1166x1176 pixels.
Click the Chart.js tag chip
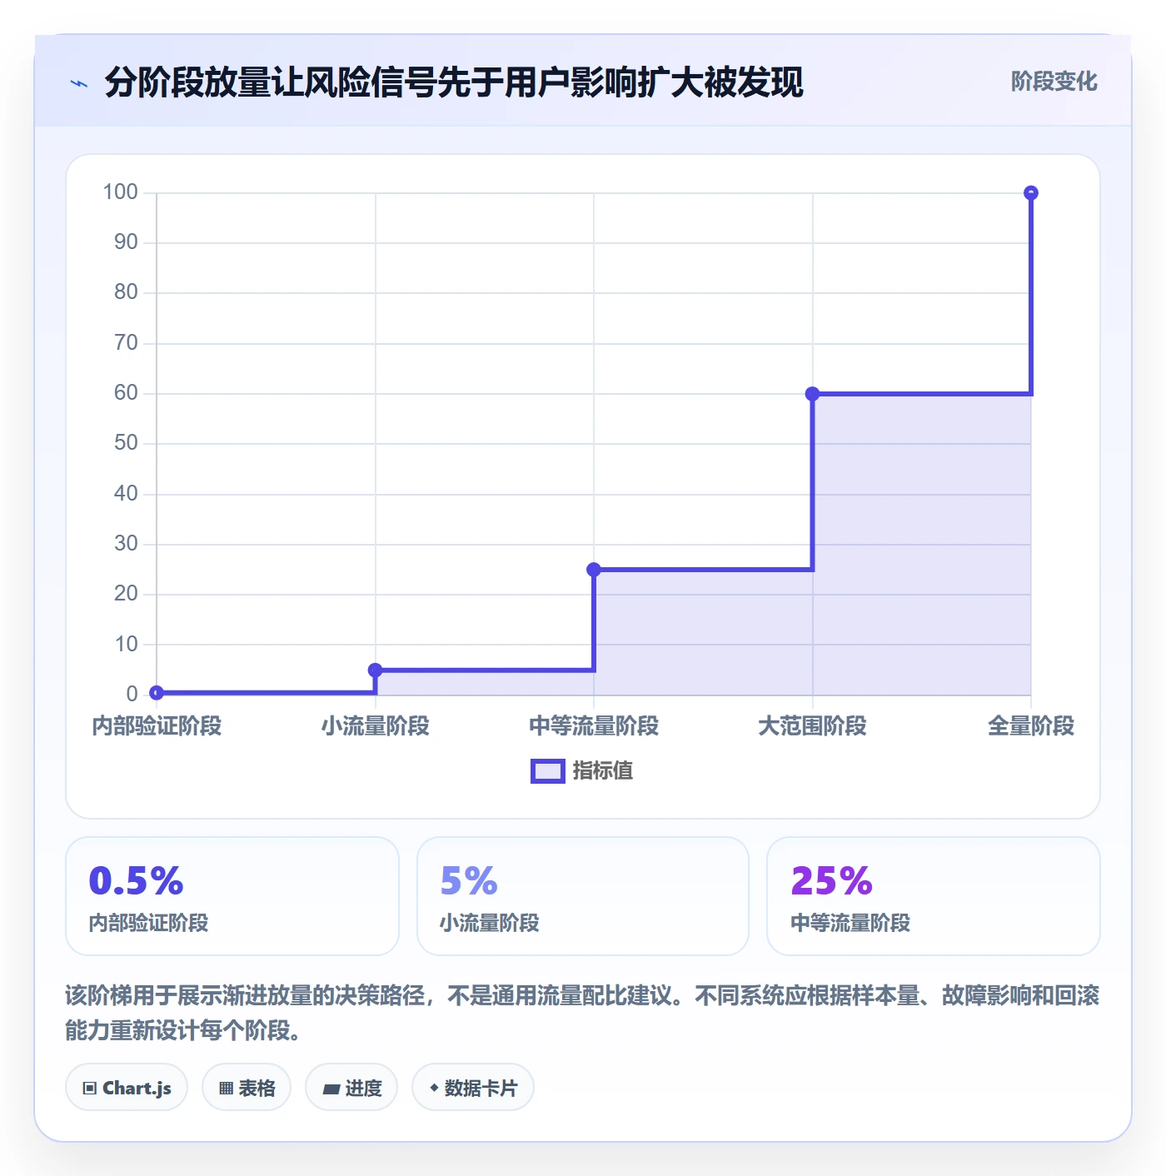tap(127, 1088)
